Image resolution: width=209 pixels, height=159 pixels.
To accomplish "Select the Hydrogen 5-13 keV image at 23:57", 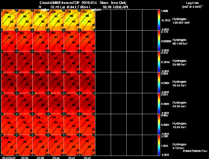I will coord(88,145).
